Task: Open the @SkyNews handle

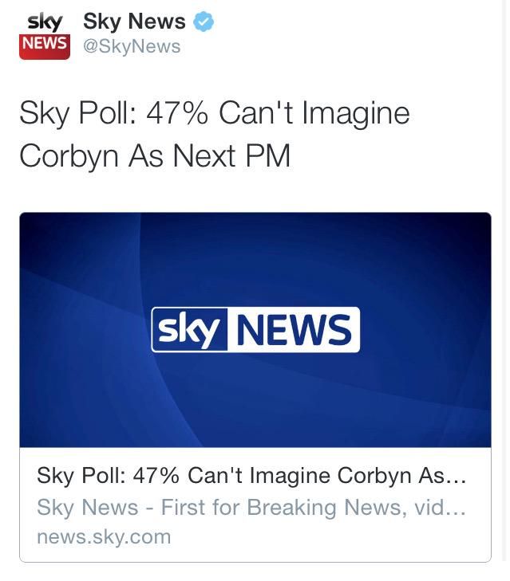Action: click(x=132, y=46)
